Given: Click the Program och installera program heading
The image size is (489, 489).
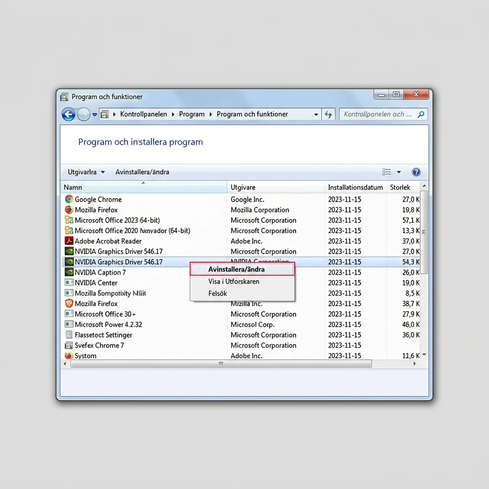Looking at the screenshot, I should coord(140,142).
